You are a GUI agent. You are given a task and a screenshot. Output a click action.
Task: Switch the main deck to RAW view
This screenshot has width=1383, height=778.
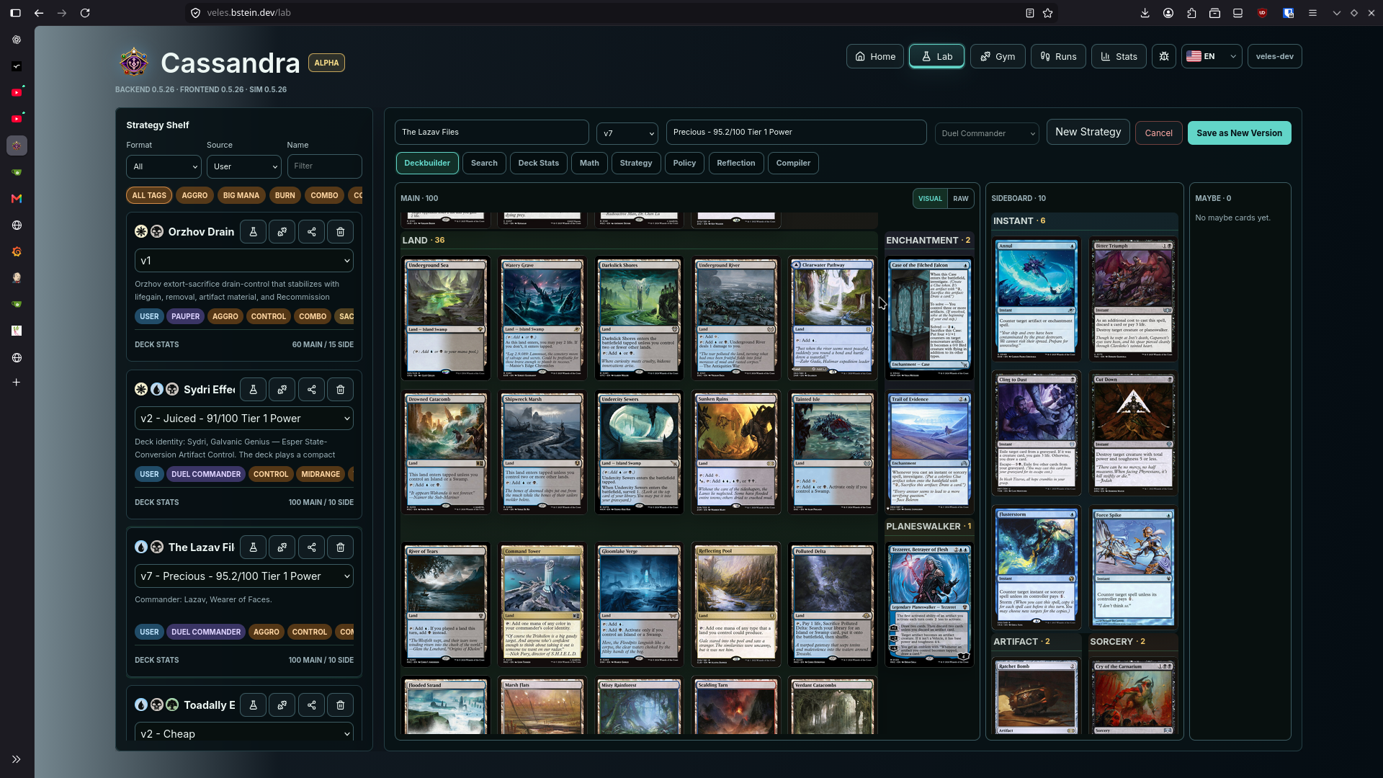pyautogui.click(x=961, y=199)
